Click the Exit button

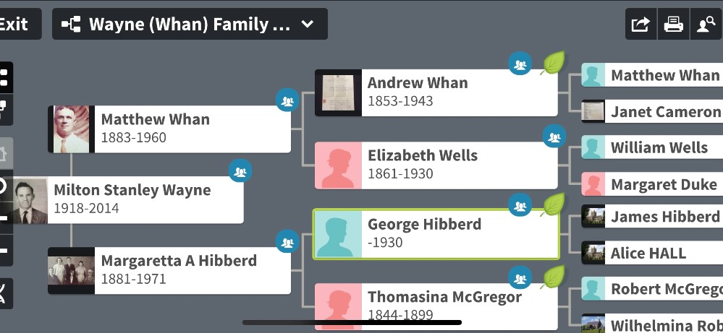click(14, 25)
